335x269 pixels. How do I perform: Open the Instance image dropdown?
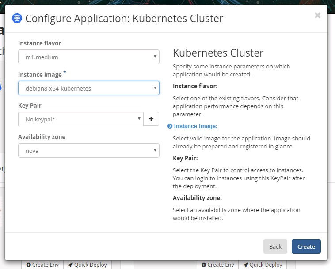(x=89, y=88)
